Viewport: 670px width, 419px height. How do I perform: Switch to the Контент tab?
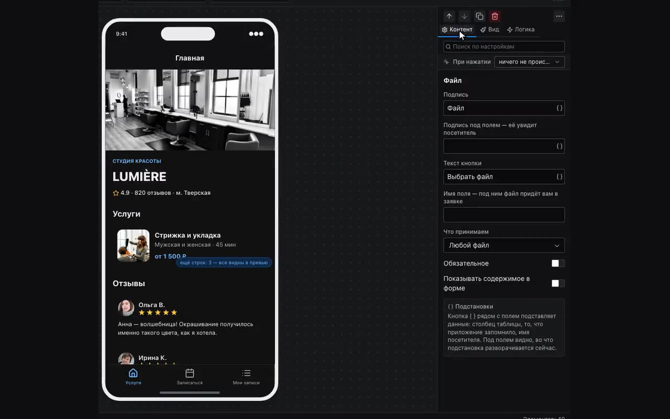[457, 30]
